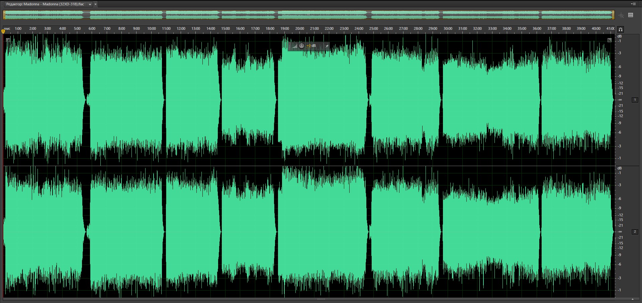The image size is (642, 303).
Task: Click the yellow playhead marker on timeline
Action: pos(3,31)
